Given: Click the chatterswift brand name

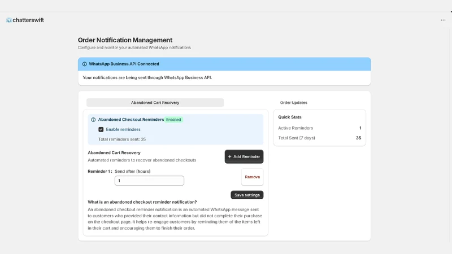Looking at the screenshot, I should tap(28, 20).
